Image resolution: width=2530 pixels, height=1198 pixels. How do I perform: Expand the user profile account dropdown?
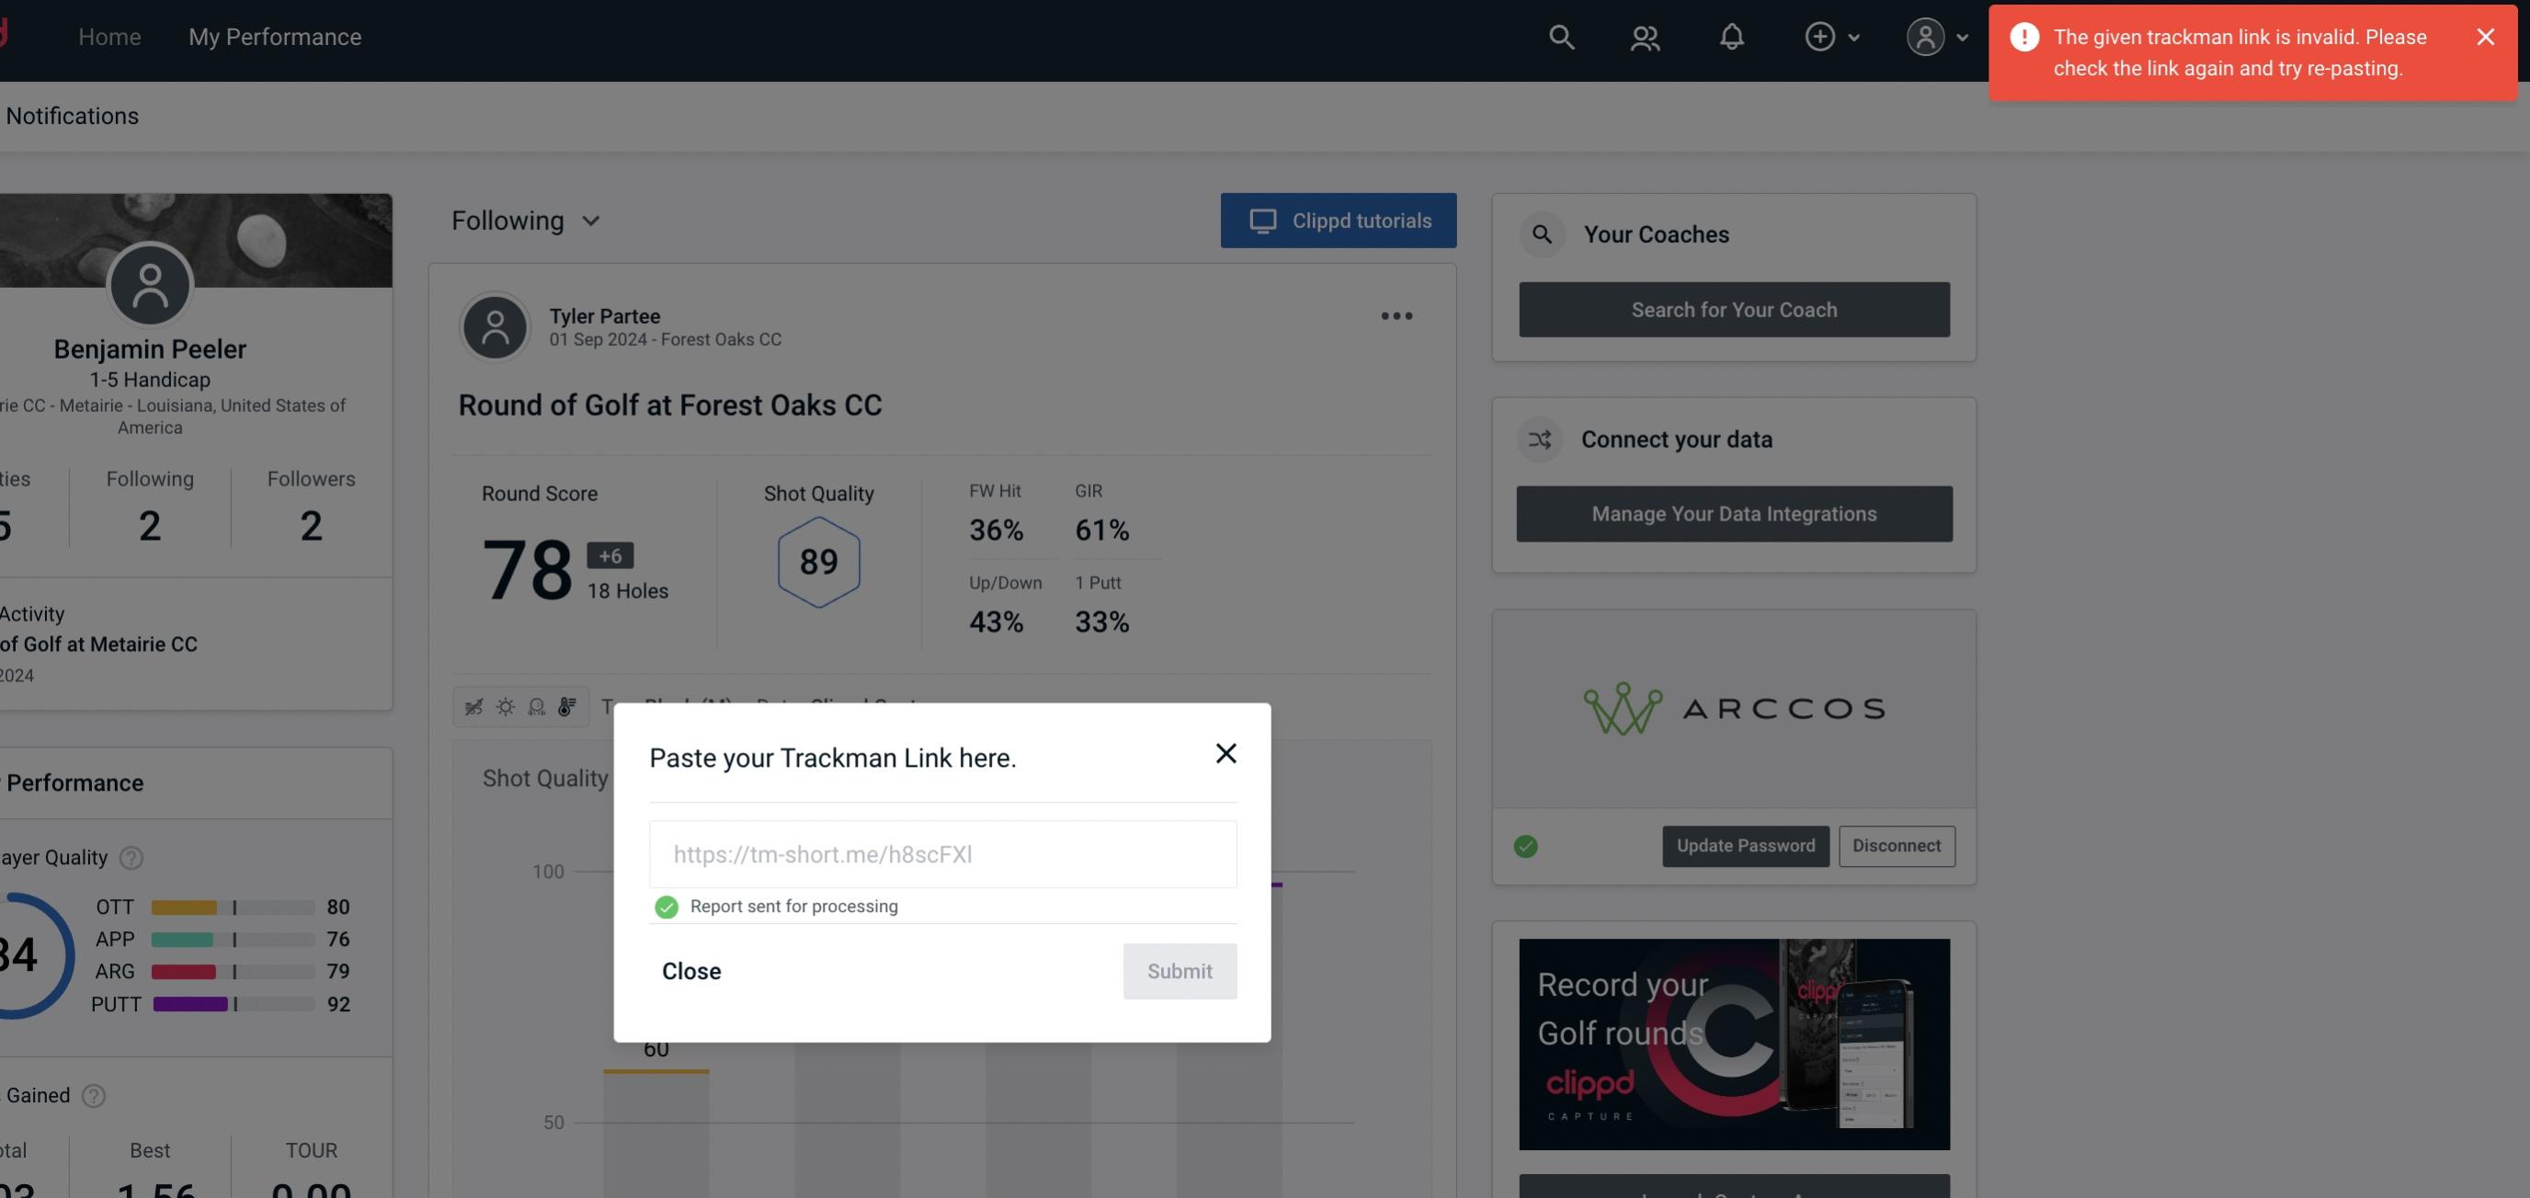[1936, 36]
